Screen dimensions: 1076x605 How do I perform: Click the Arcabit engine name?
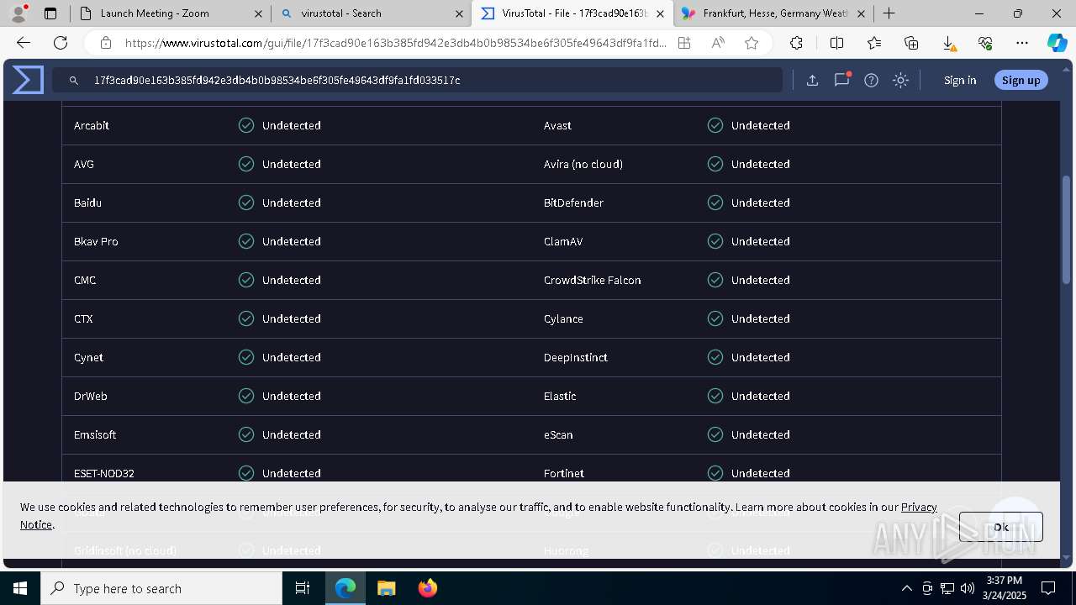[92, 125]
